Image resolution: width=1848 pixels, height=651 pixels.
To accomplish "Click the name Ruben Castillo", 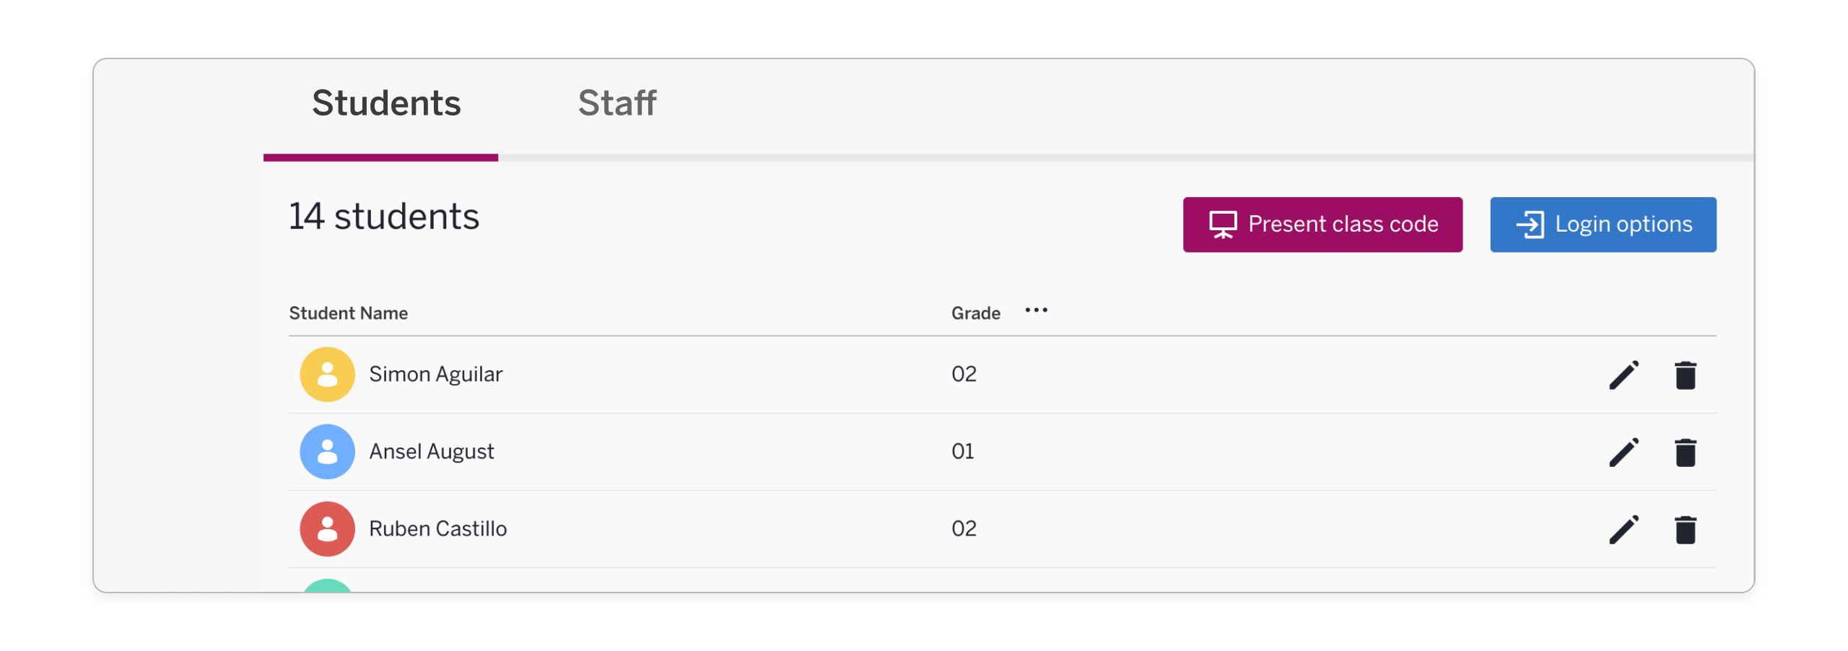I will pyautogui.click(x=437, y=529).
